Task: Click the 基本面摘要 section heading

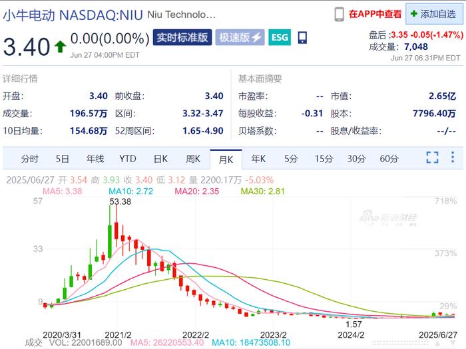Action: (x=260, y=78)
